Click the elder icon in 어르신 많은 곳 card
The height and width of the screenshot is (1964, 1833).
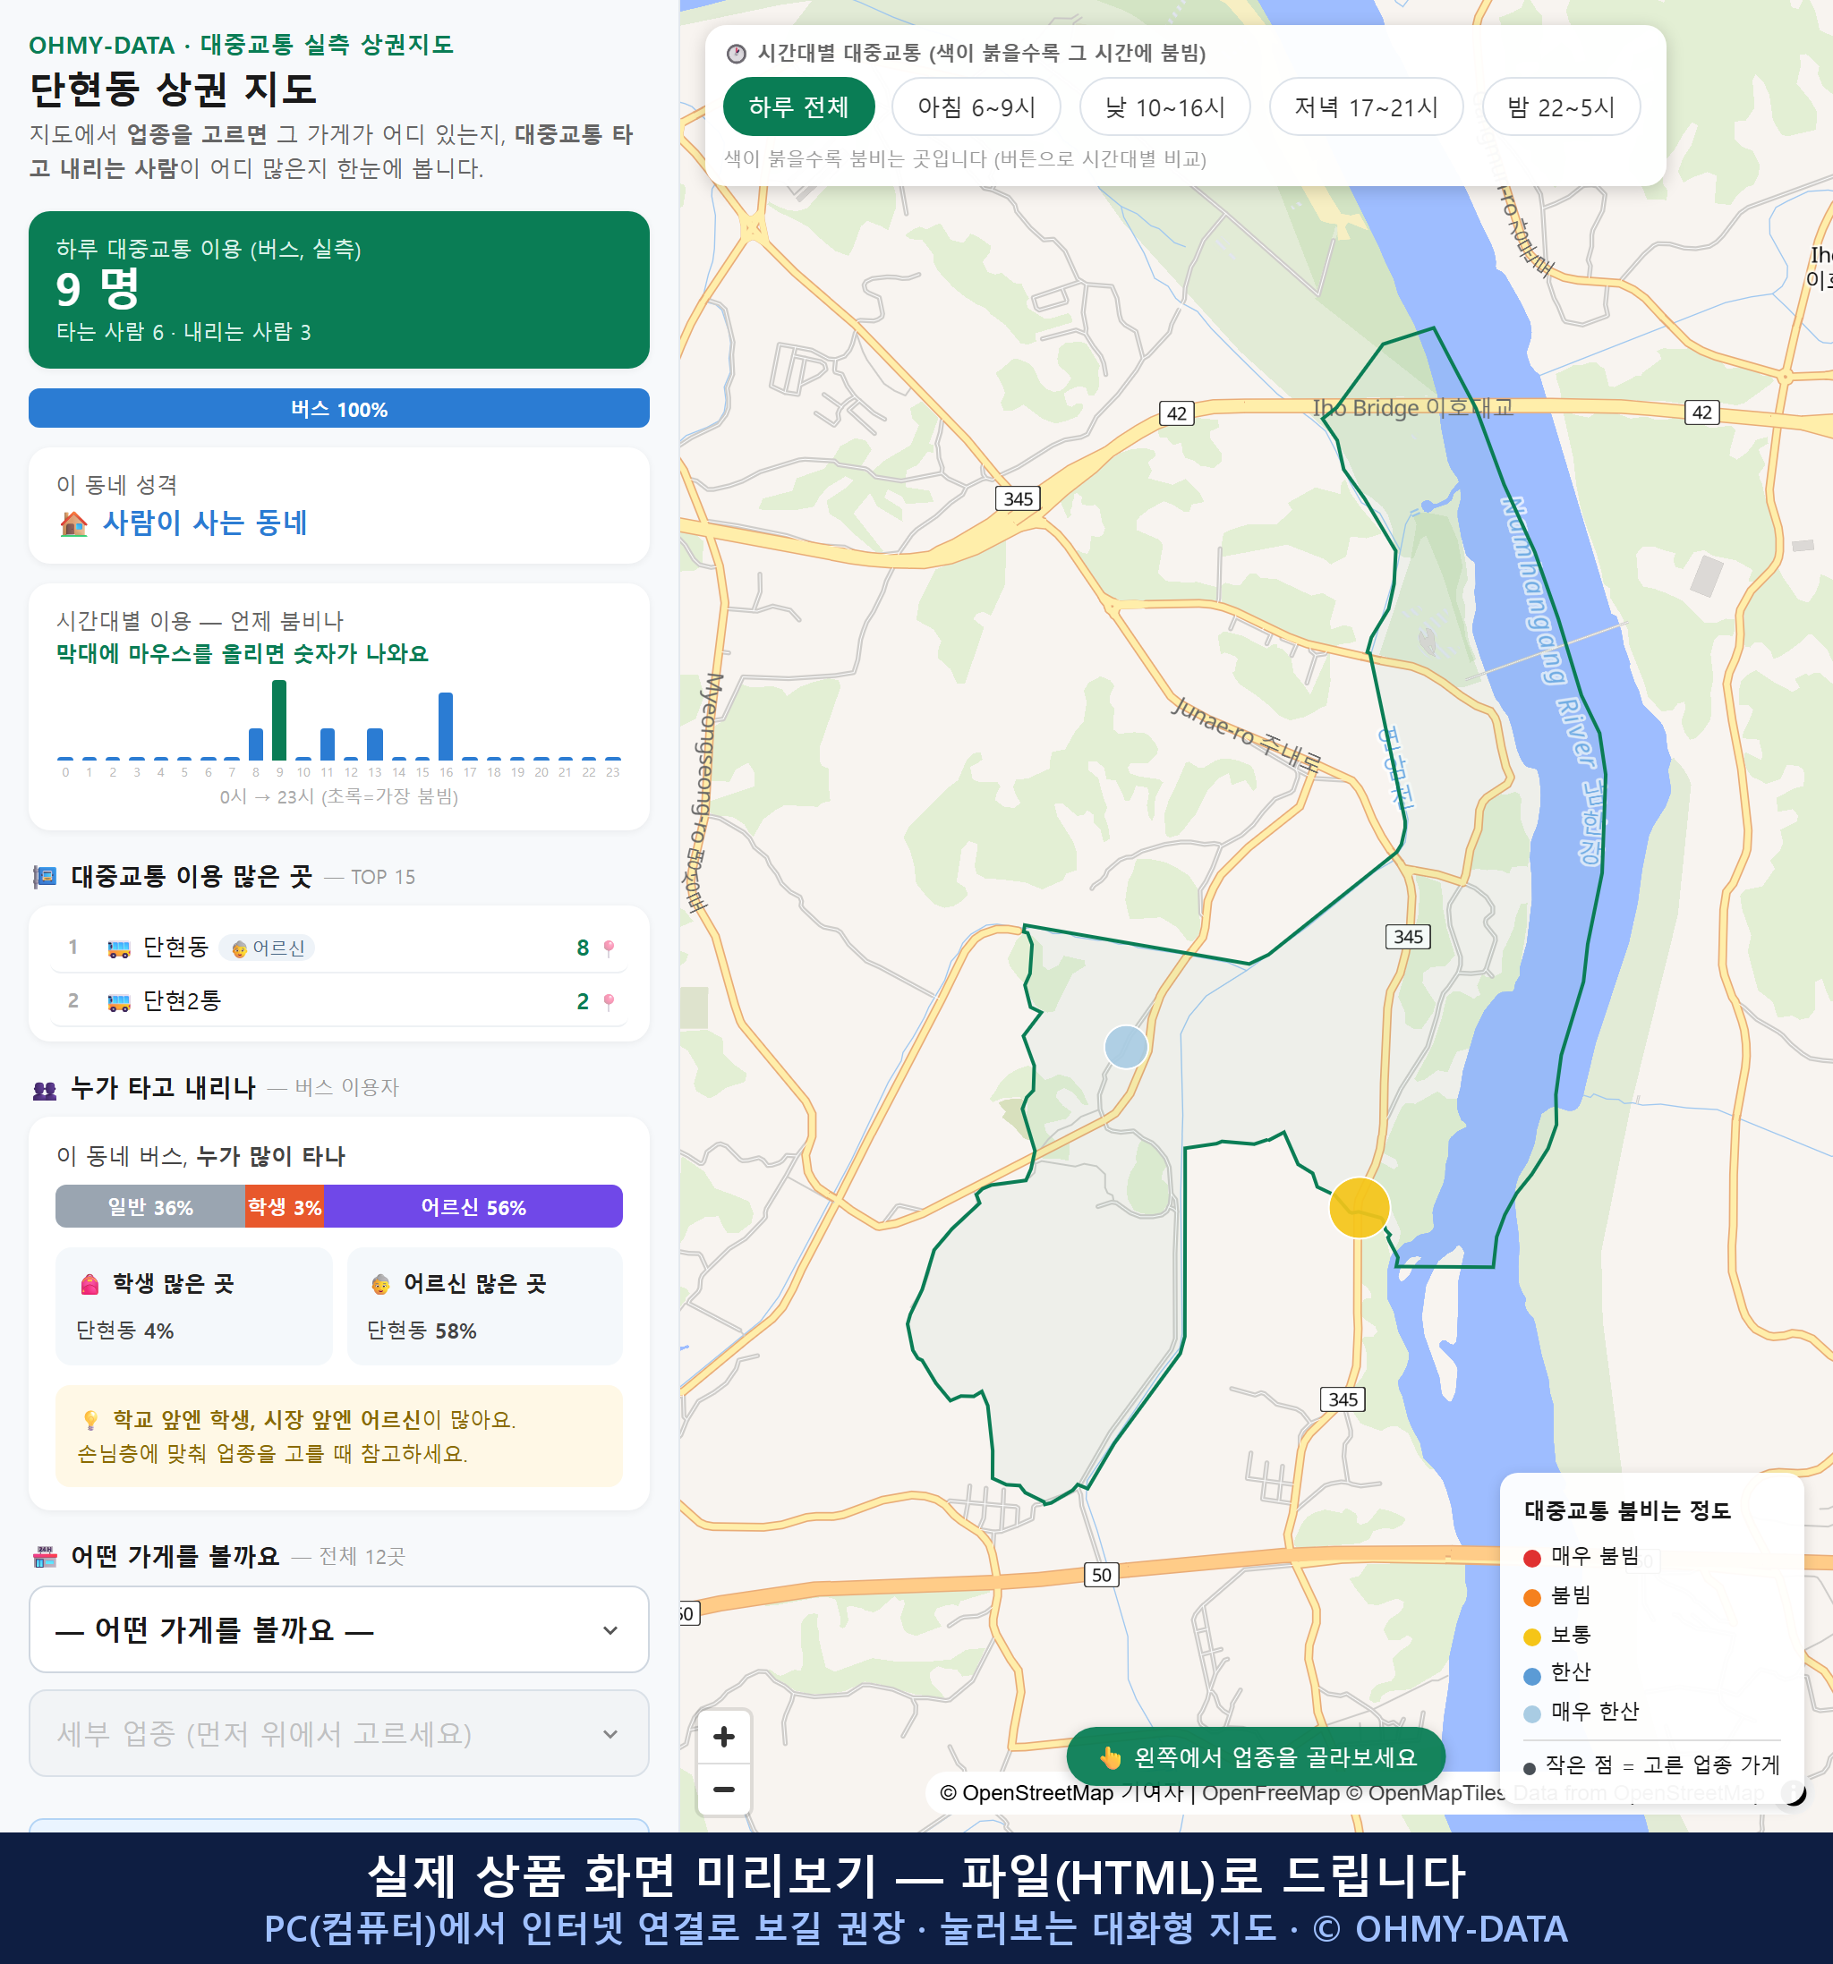tap(380, 1284)
